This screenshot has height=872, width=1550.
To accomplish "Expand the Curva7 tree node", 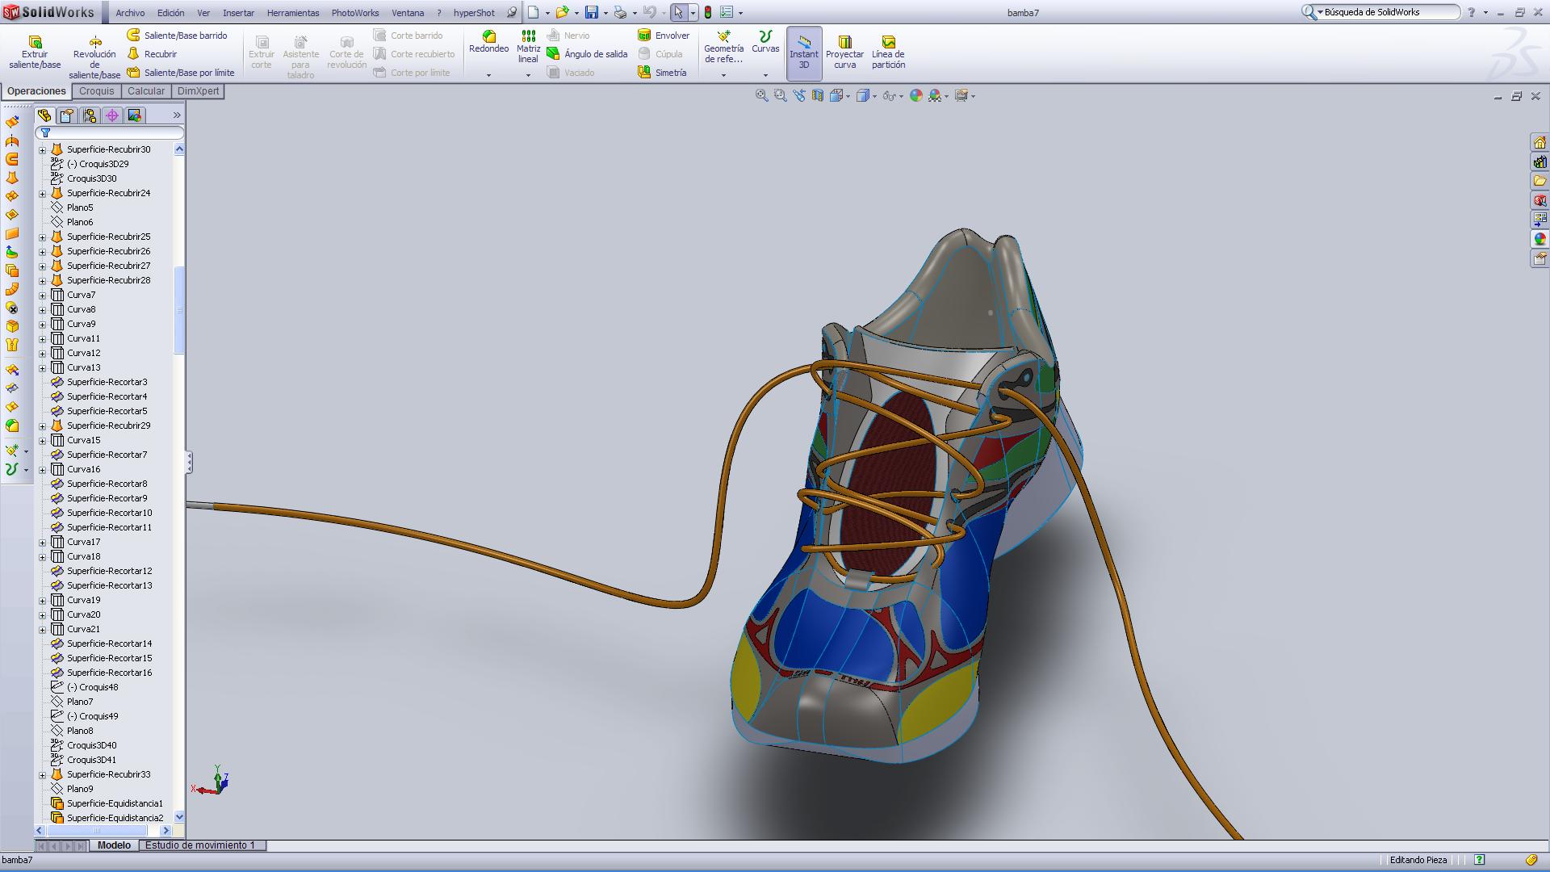I will tap(42, 295).
